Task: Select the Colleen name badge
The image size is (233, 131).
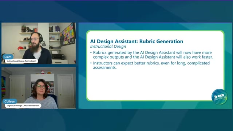Action: pyautogui.click(x=10, y=102)
